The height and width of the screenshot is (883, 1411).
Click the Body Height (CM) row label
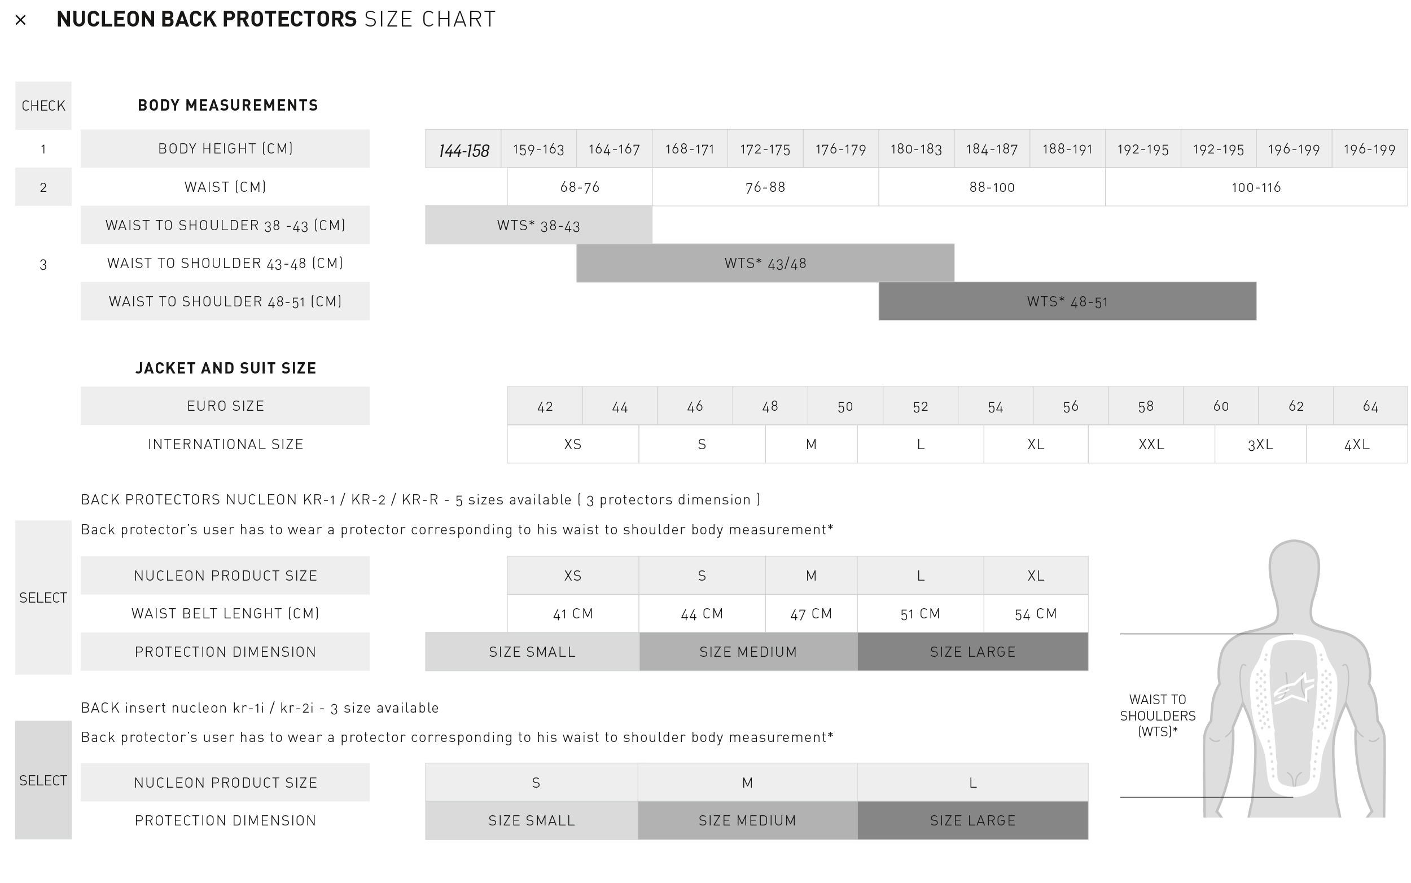(225, 149)
